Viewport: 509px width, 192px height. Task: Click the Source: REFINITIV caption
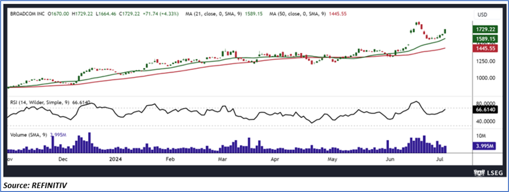[36, 185]
